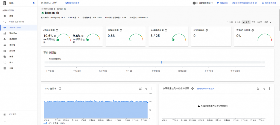
Task: Click the database table icon in sidebar
Action: click(5, 51)
